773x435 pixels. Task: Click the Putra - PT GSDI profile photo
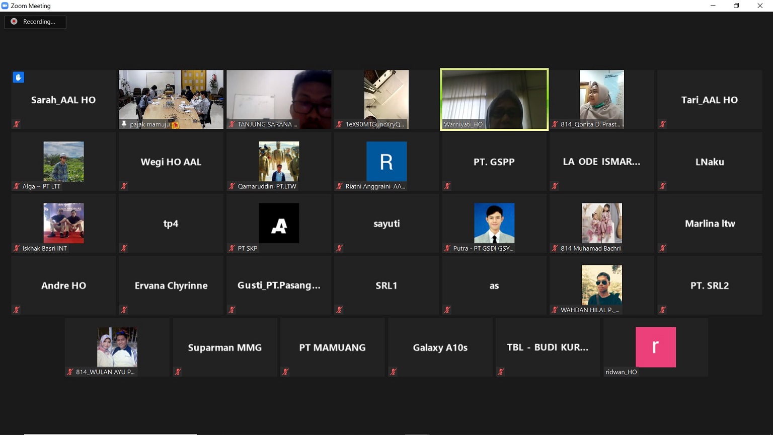[494, 223]
